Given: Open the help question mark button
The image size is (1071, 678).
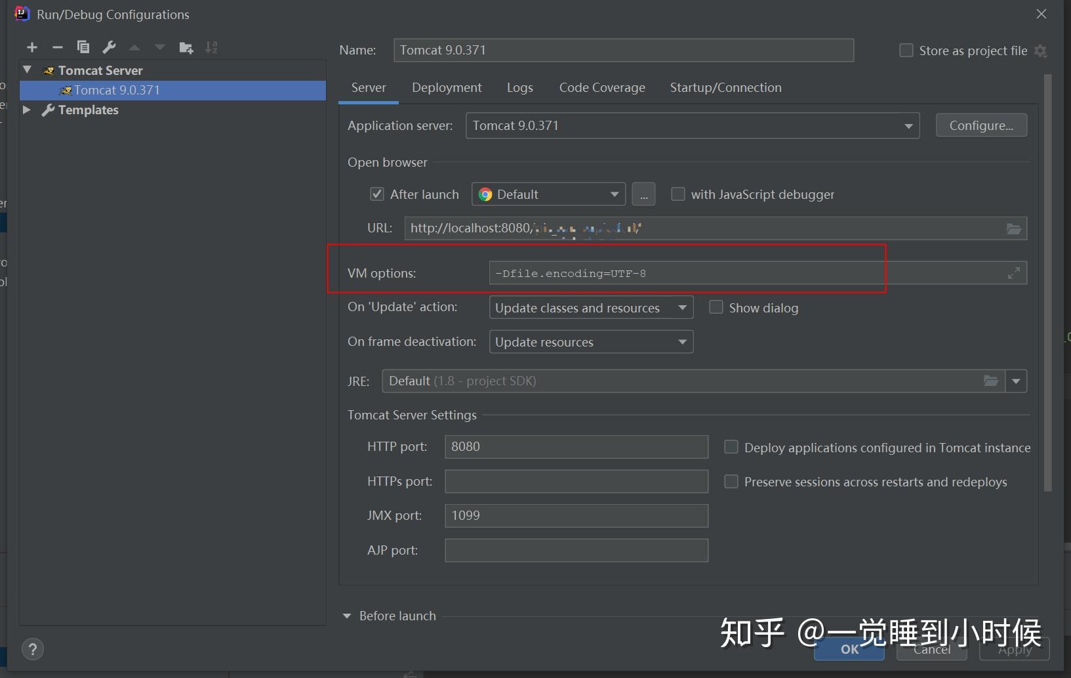Looking at the screenshot, I should coord(33,649).
